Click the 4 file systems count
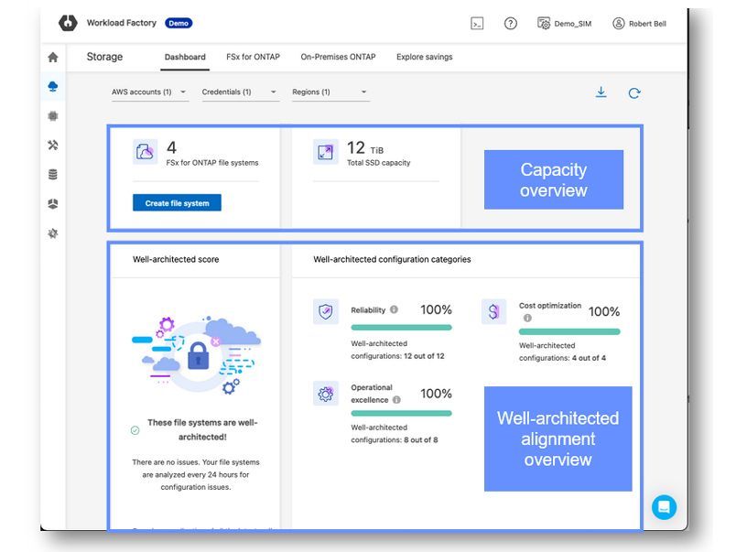736x552 pixels. [x=172, y=147]
